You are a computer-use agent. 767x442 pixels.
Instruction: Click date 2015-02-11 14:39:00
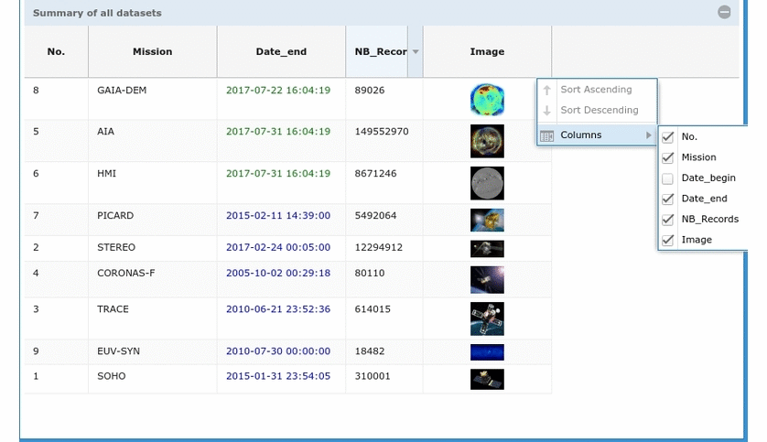(278, 216)
